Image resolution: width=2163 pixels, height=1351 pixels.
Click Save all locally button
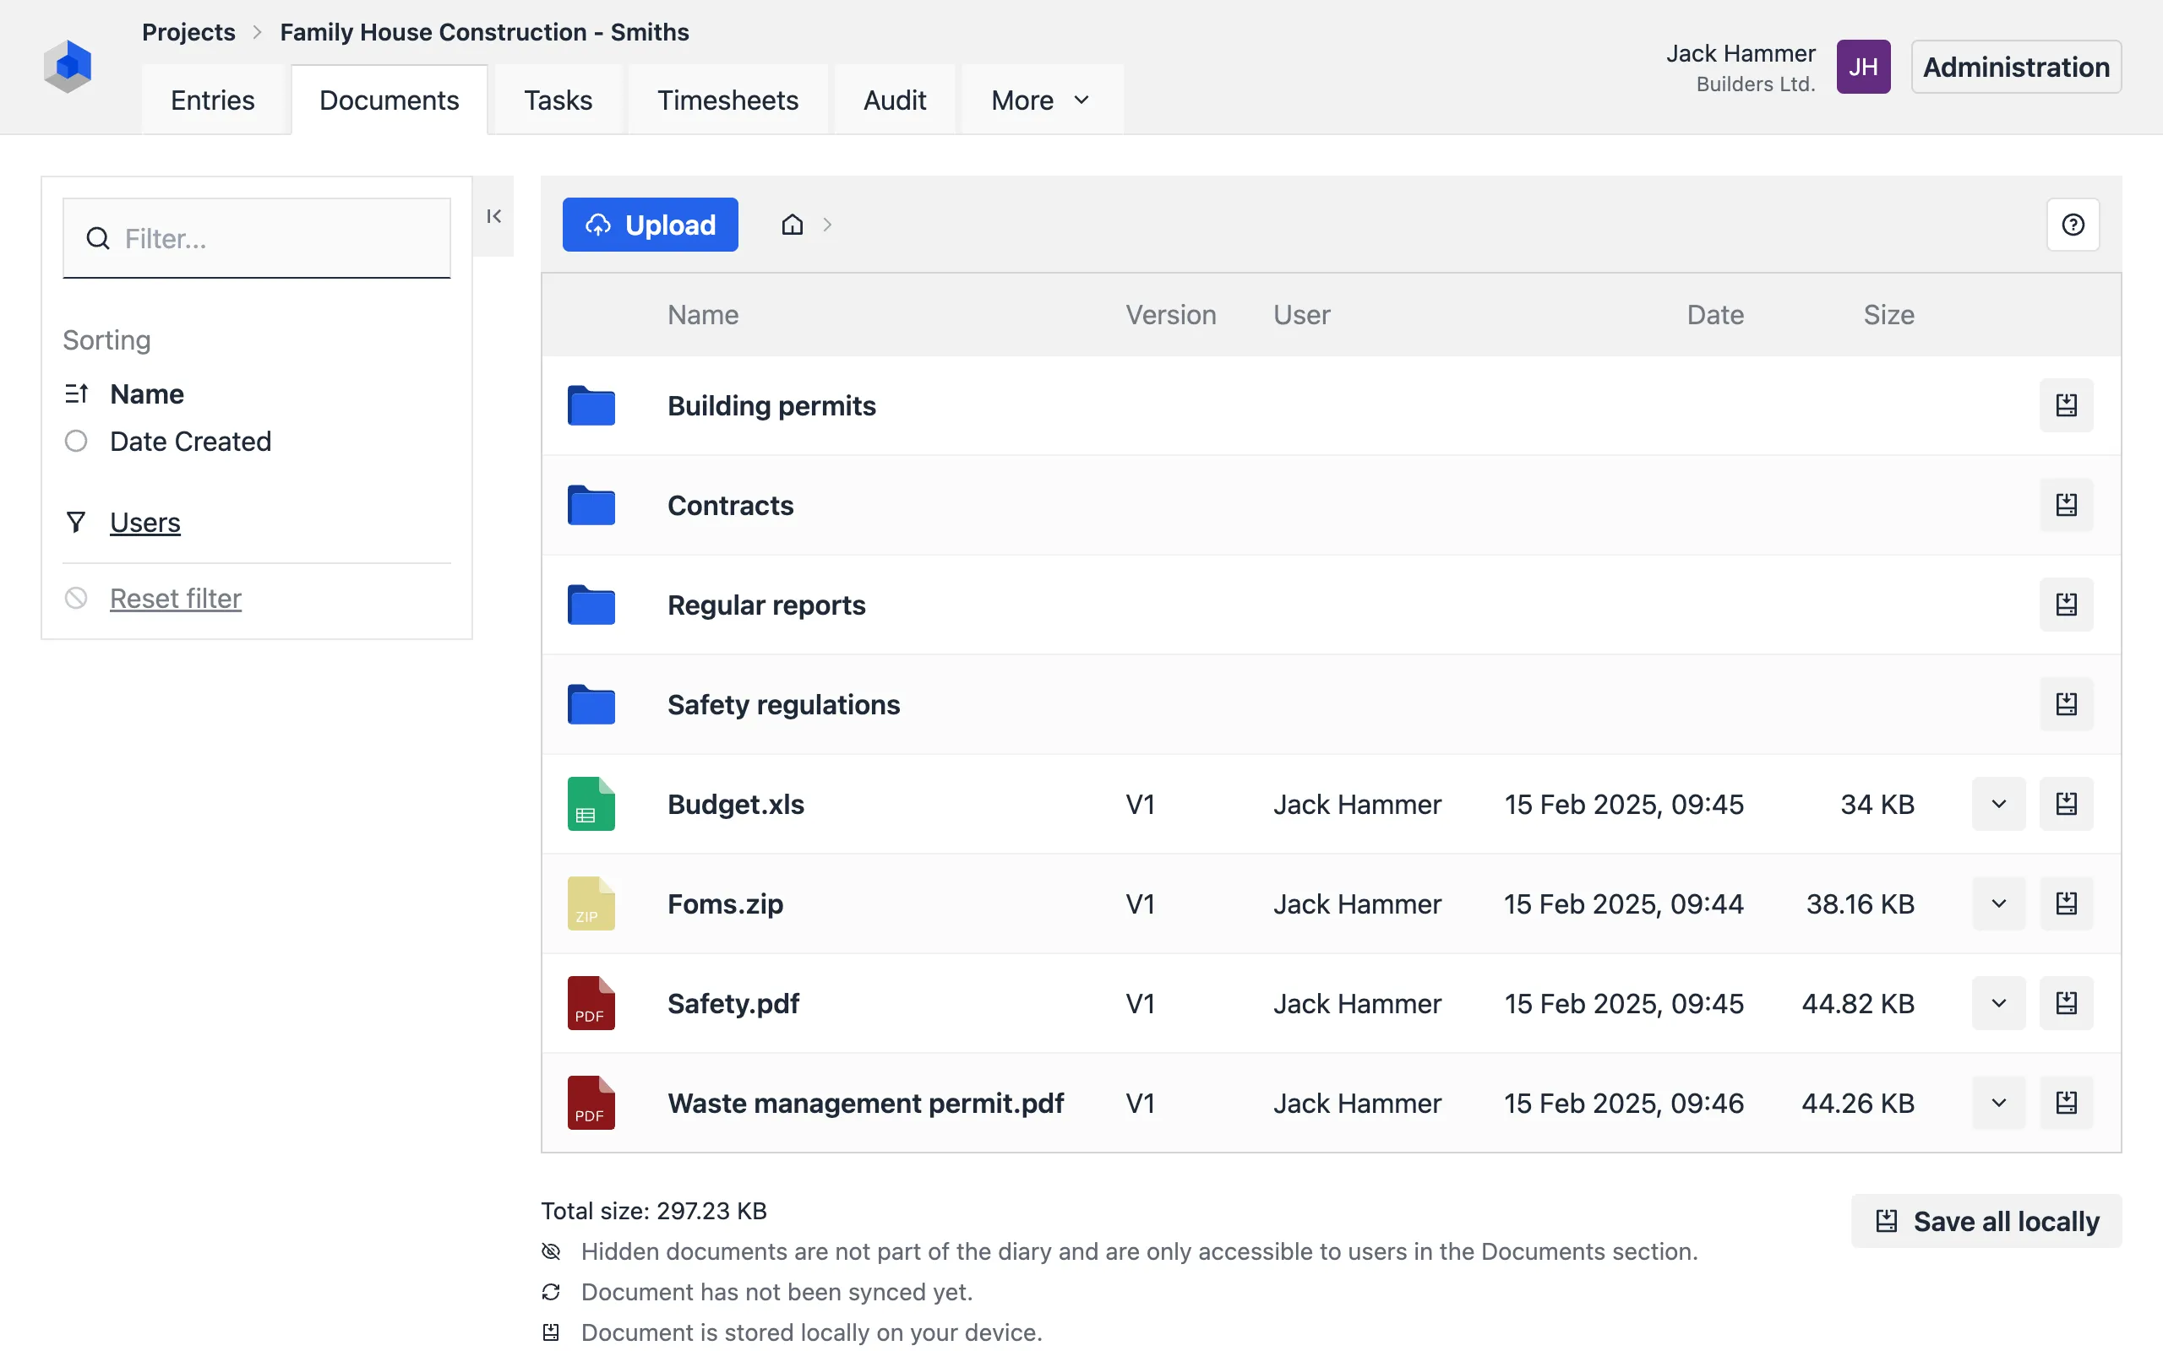[x=1986, y=1221]
